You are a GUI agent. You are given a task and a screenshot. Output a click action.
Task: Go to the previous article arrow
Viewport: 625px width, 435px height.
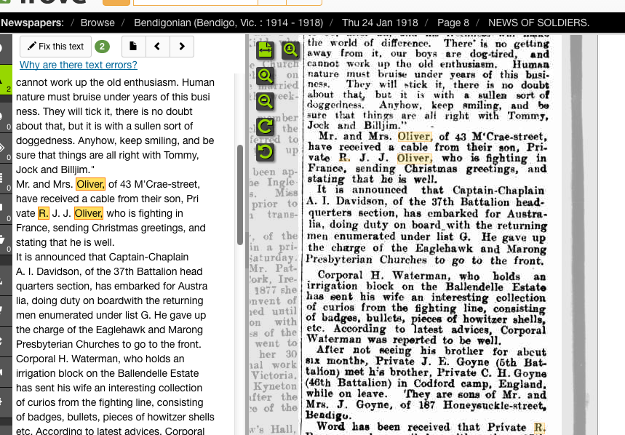158,47
